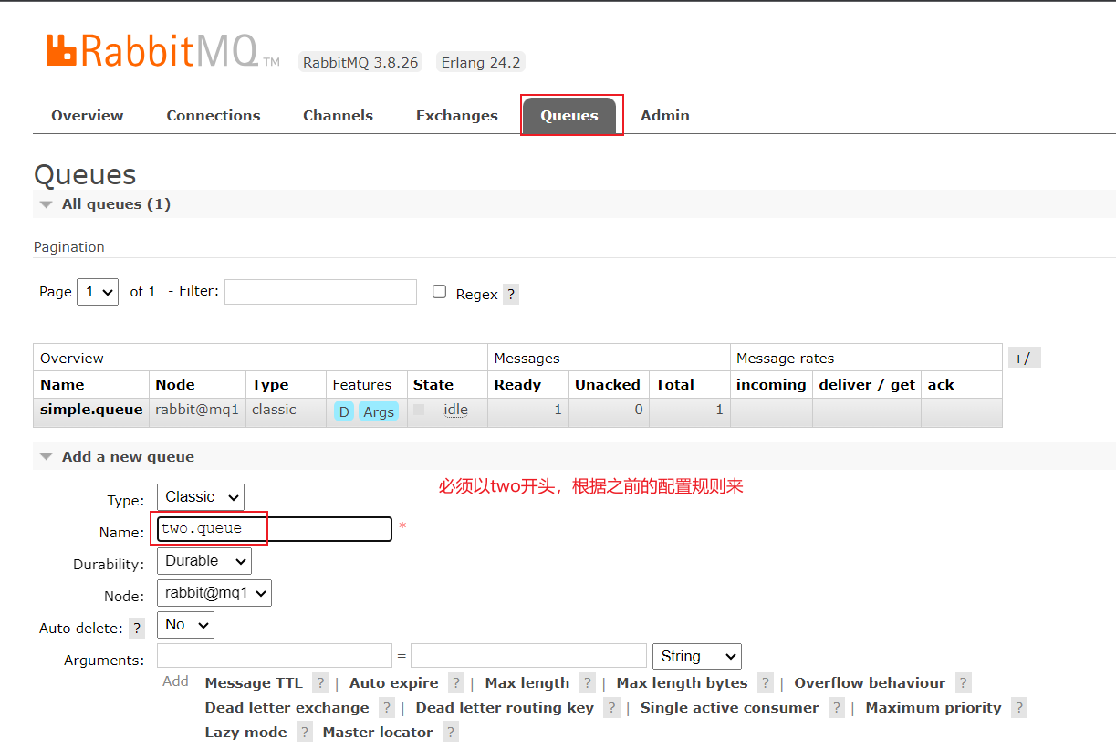1116x749 pixels.
Task: Show help for Dead letter exchange
Action: (387, 708)
